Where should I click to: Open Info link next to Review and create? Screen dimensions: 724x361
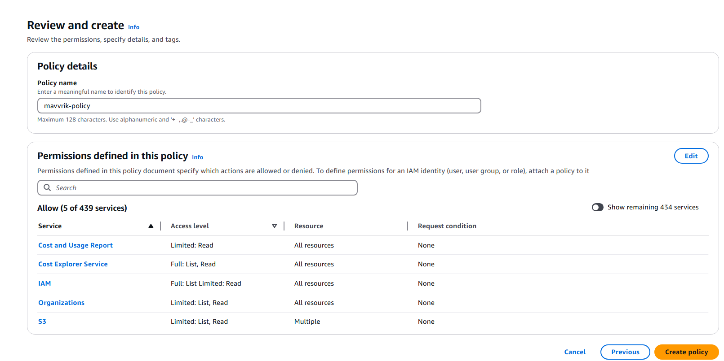tap(133, 27)
